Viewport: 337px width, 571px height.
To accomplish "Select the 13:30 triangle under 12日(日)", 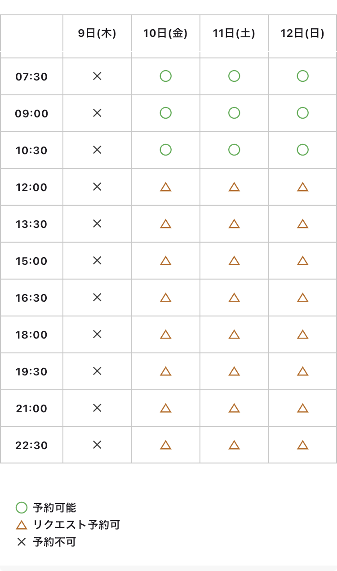I will (302, 223).
